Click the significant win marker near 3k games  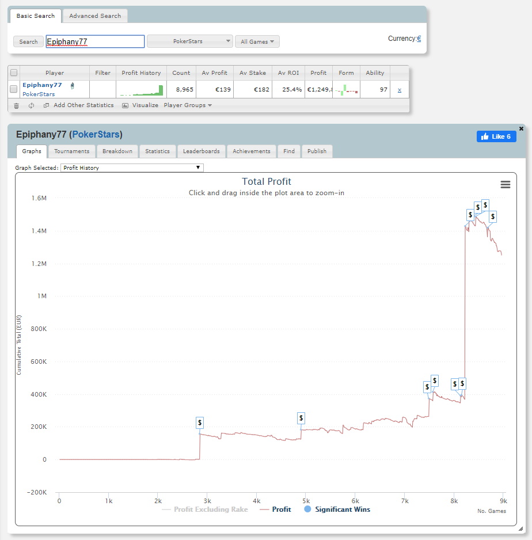click(200, 423)
